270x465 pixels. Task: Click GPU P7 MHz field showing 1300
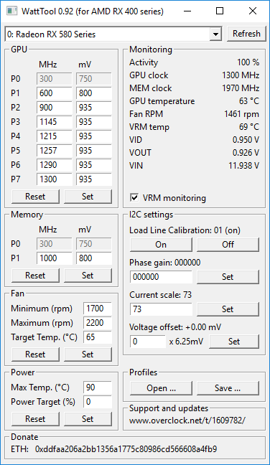tap(55, 179)
